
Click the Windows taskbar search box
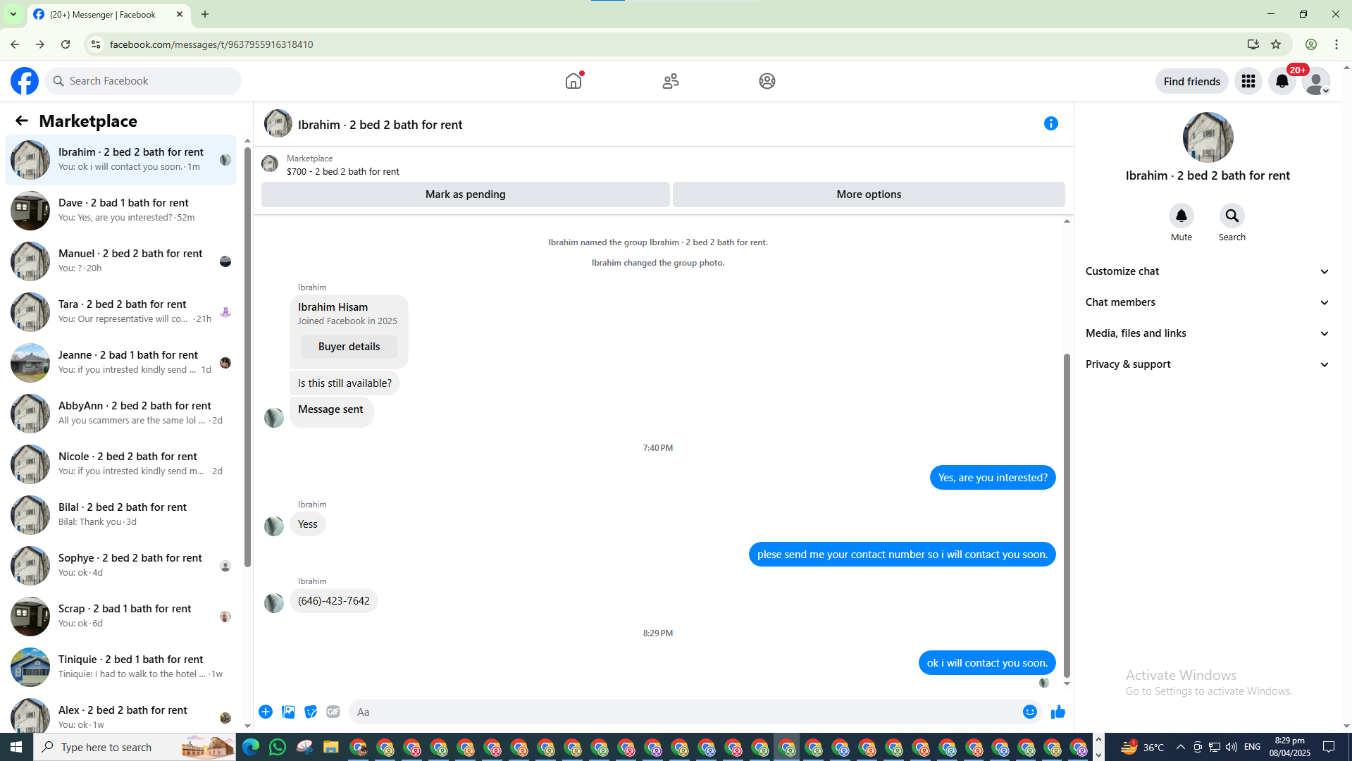pyautogui.click(x=135, y=747)
